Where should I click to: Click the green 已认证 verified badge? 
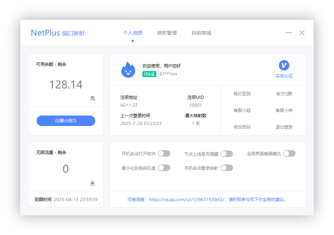[149, 74]
